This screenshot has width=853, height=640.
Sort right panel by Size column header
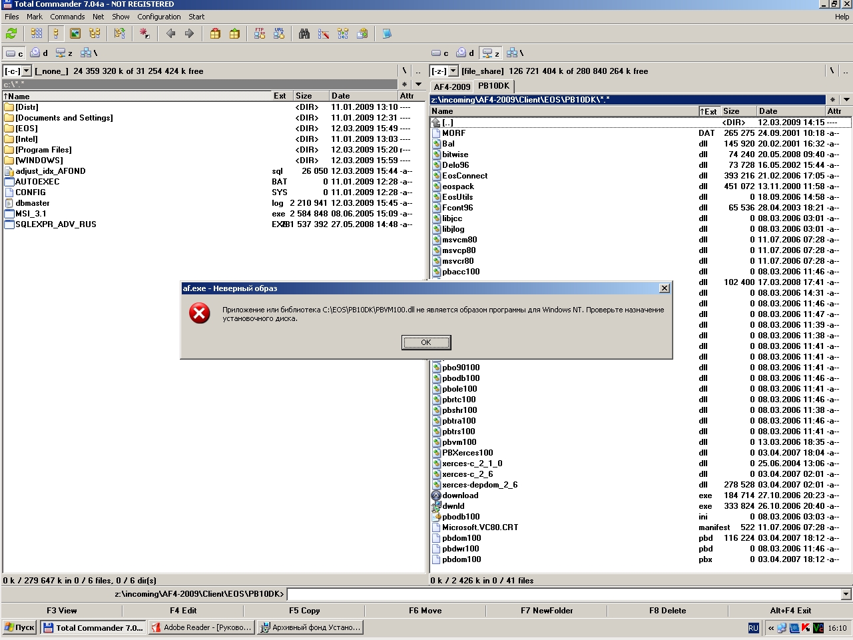(x=738, y=111)
